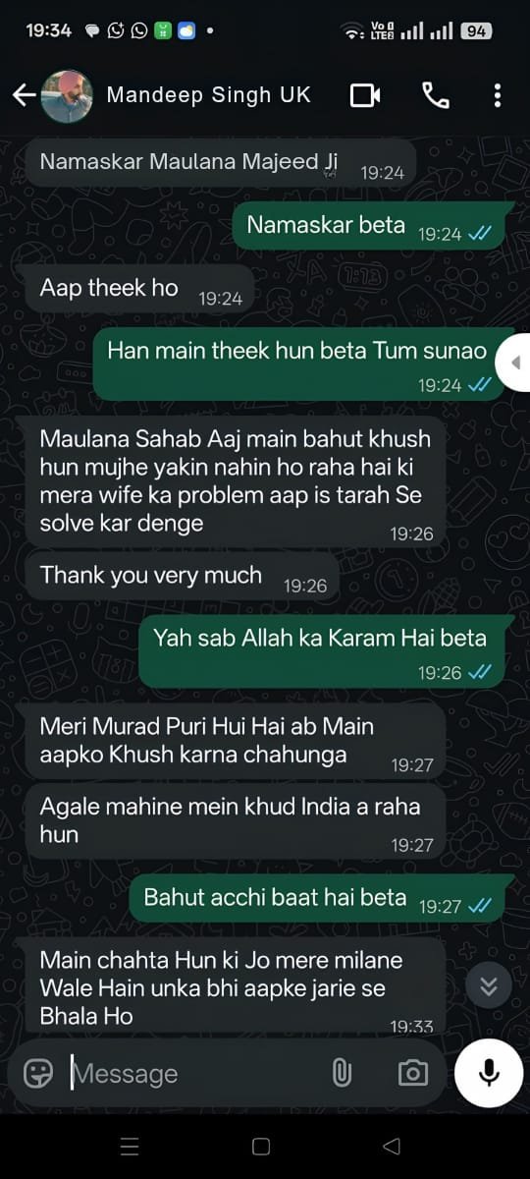Tap the paperclip attachment icon
This screenshot has width=530, height=1179.
342,1073
